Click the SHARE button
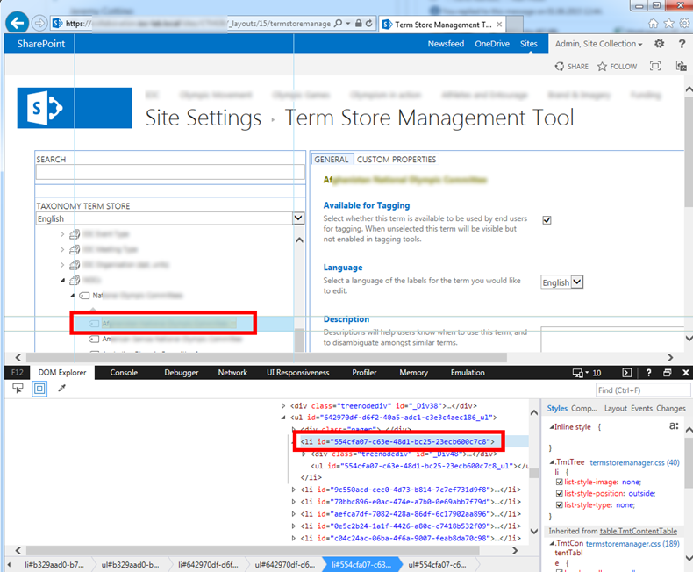Viewport: 693px width, 572px height. point(571,67)
